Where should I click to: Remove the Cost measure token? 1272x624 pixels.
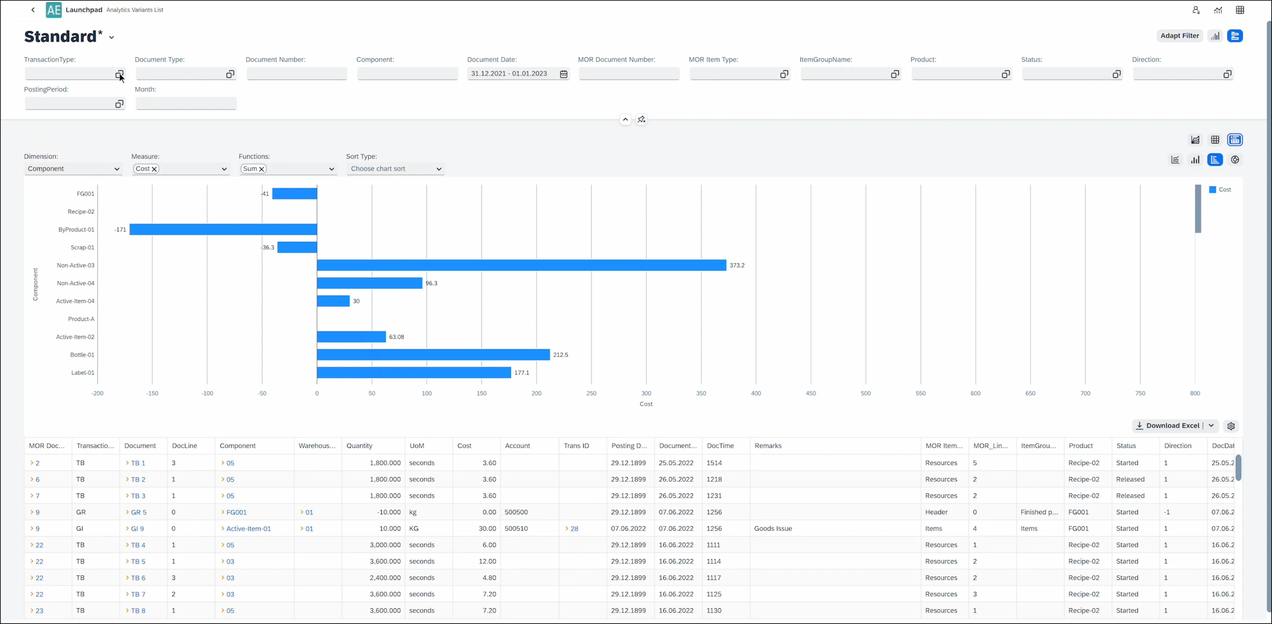click(155, 169)
